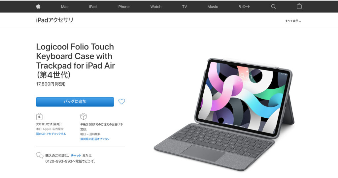Open the search magnifier icon

tap(273, 7)
